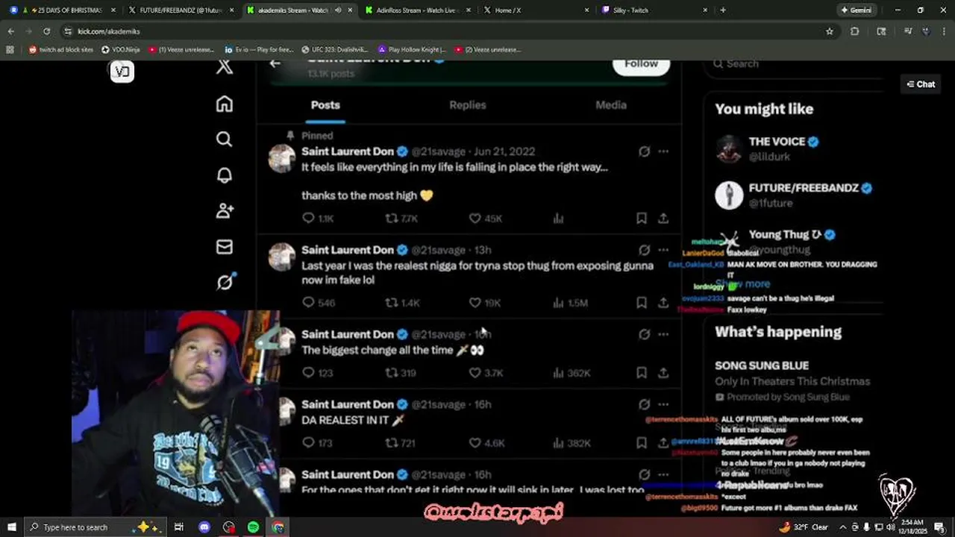The width and height of the screenshot is (955, 537).
Task: Click the X logo icon in the sidebar
Action: [x=225, y=66]
